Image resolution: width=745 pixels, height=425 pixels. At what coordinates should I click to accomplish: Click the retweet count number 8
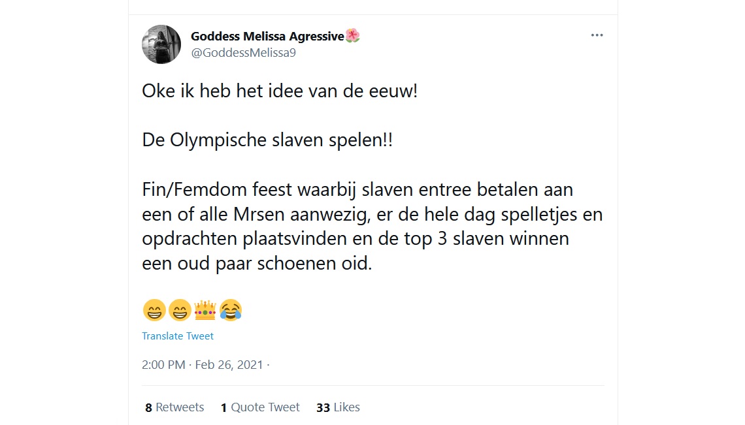pyautogui.click(x=148, y=407)
